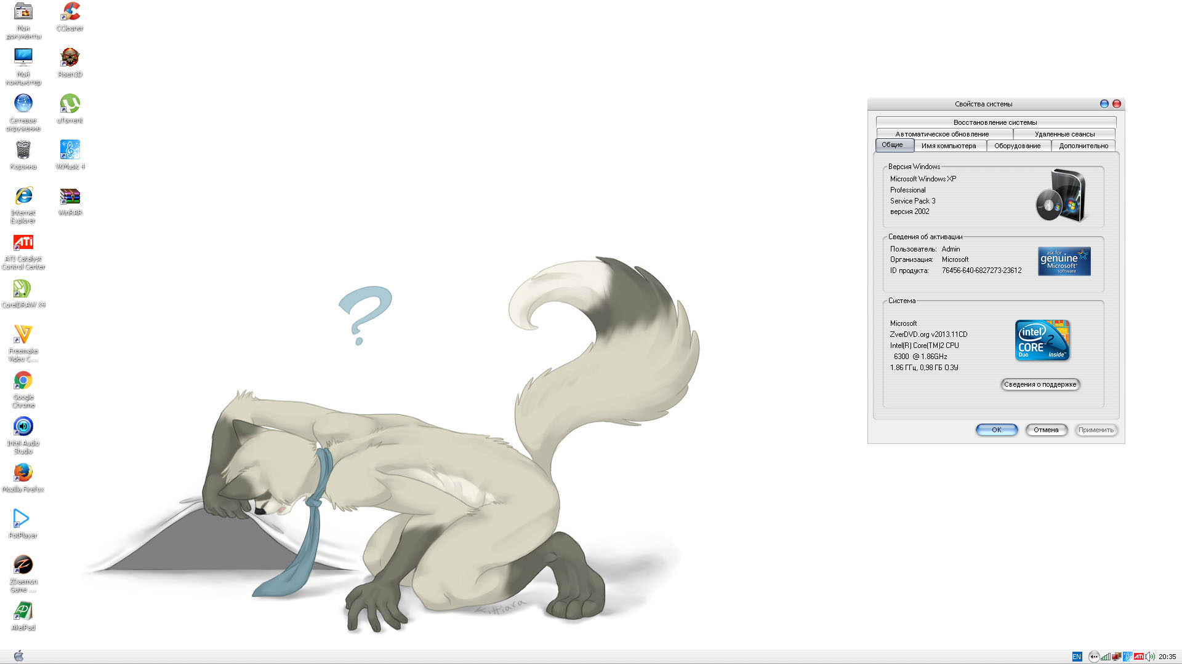Open the Дополнительно tab
The width and height of the screenshot is (1182, 664).
pos(1083,146)
